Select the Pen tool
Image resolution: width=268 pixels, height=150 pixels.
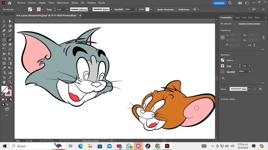[x=4, y=30]
